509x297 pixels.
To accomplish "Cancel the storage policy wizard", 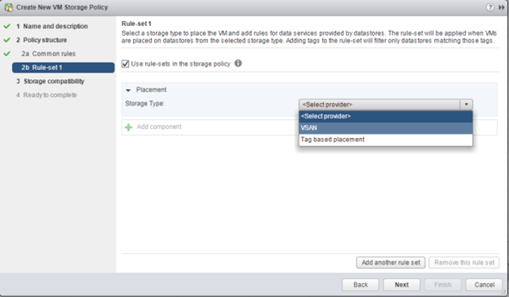I will [x=484, y=285].
